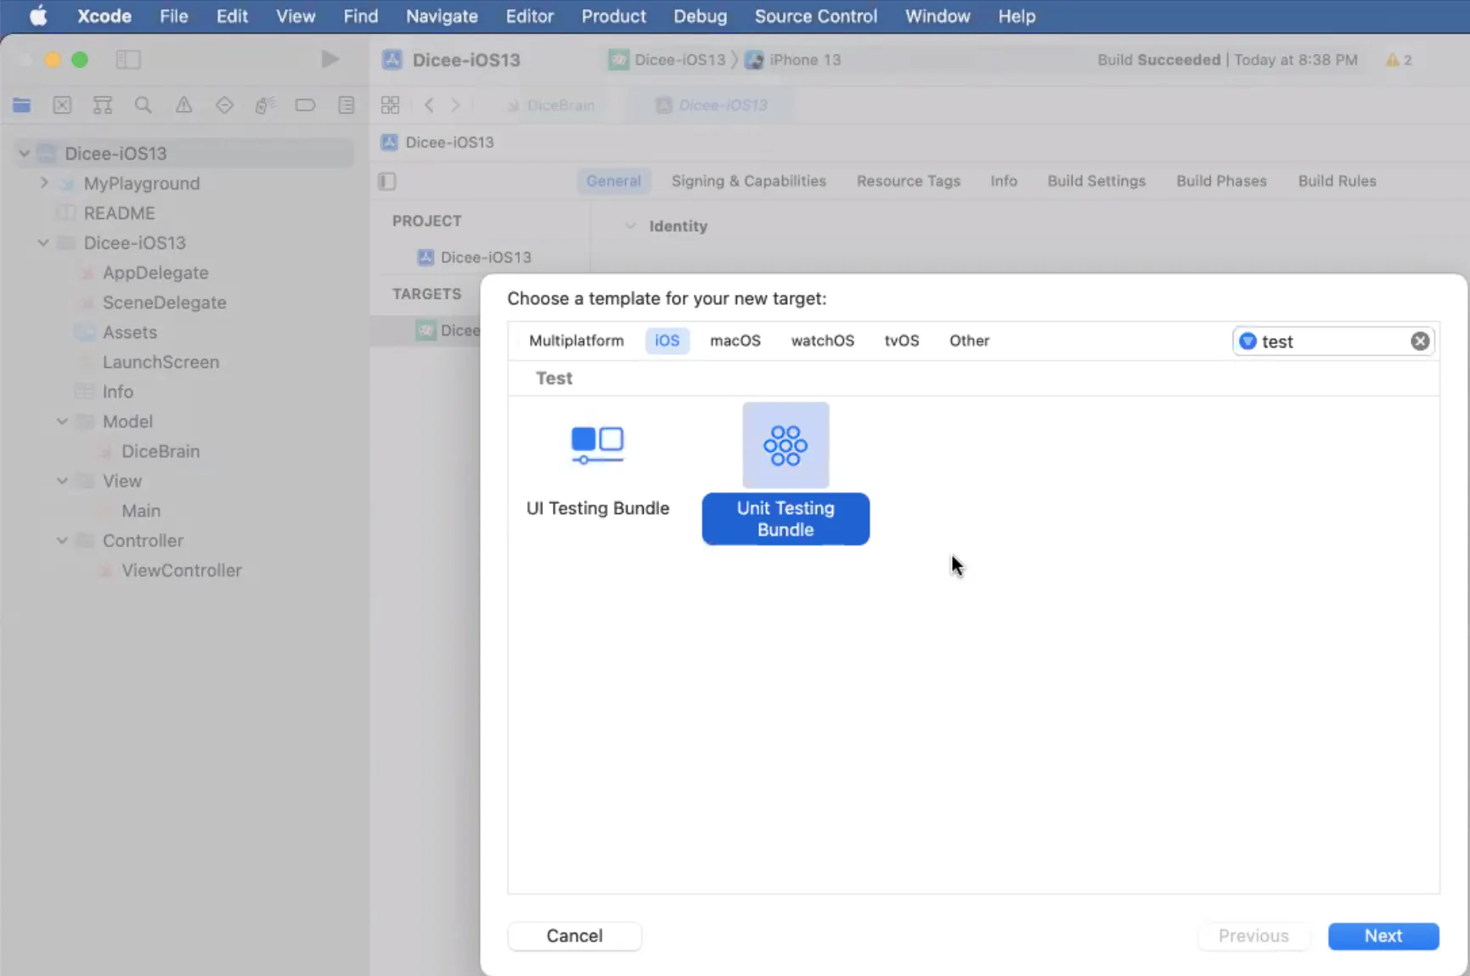Select AppDelegate in the navigator
1470x976 pixels.
[x=155, y=273]
